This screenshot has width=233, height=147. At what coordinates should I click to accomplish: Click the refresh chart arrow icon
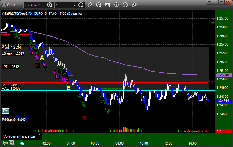[99, 5]
